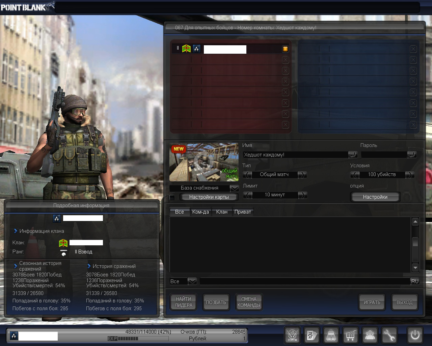Expand the База снабжения map dropdown
Viewport: 432px width, 346px height.
click(234, 188)
